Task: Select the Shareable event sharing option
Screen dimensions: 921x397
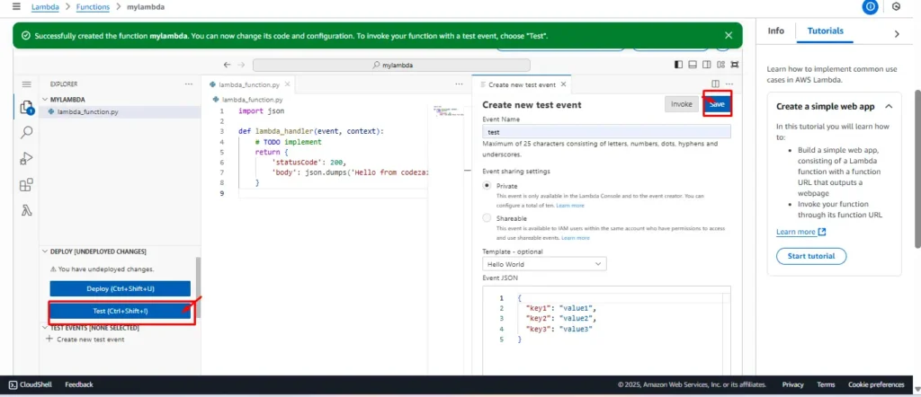Action: [x=487, y=218]
